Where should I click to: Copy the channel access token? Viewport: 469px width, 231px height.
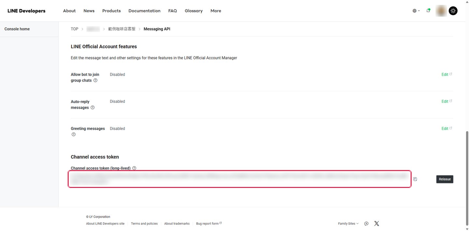(415, 179)
